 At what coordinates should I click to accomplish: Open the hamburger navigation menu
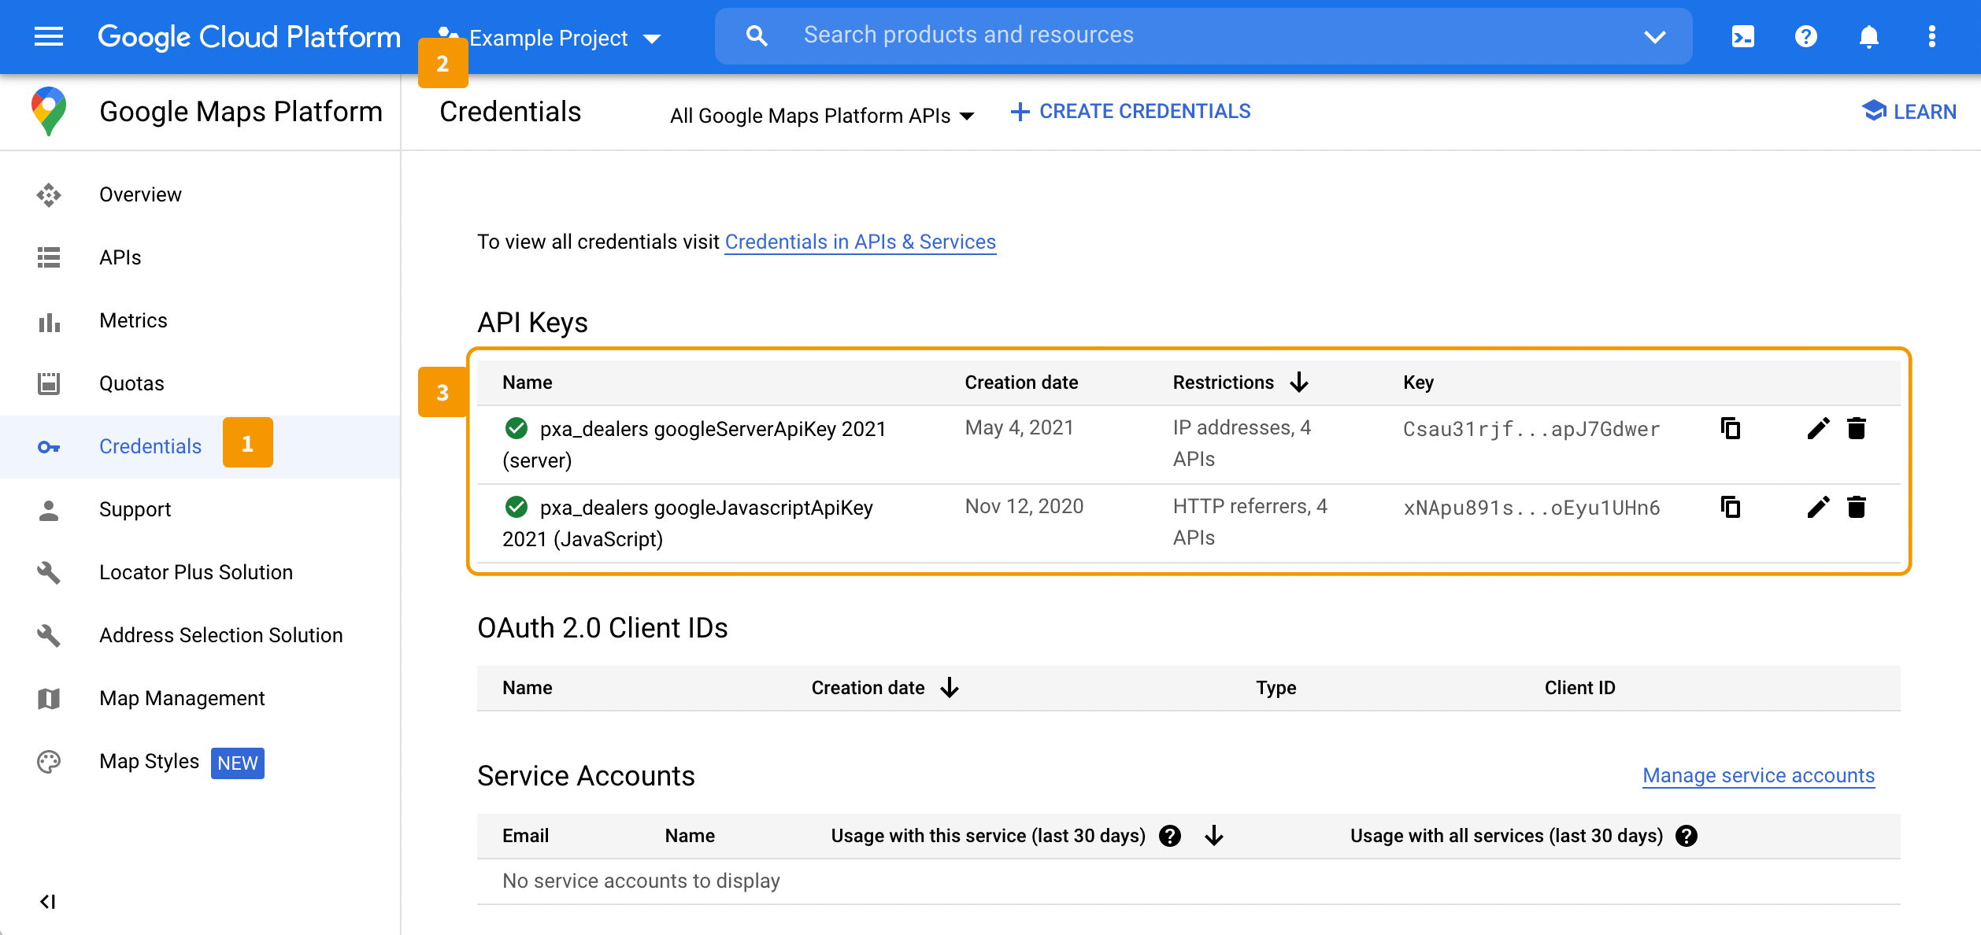[x=49, y=36]
